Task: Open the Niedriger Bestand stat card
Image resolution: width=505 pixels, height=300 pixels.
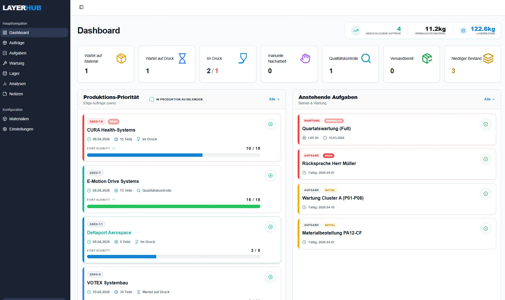Action: point(472,64)
